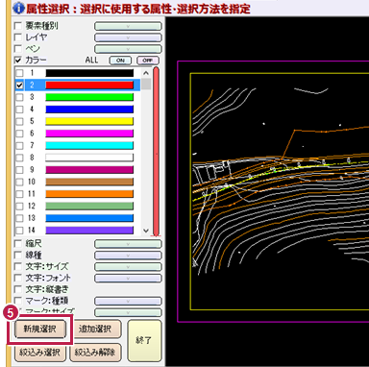Click the blue info icon in header
369x367 pixels.
click(x=19, y=9)
